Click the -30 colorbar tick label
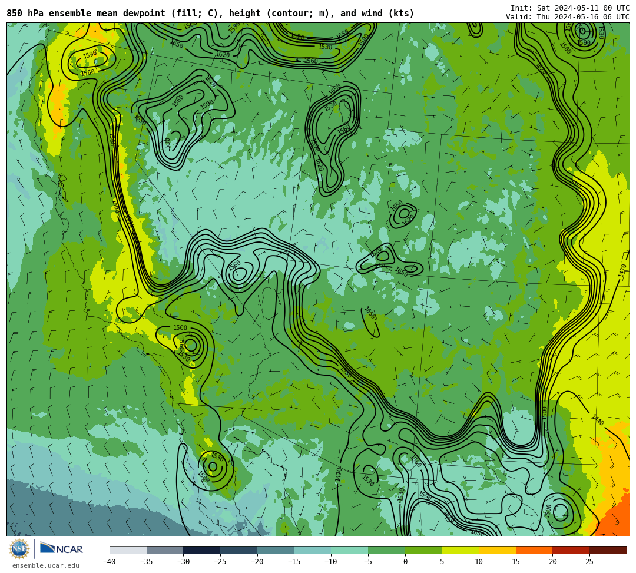 (x=183, y=562)
